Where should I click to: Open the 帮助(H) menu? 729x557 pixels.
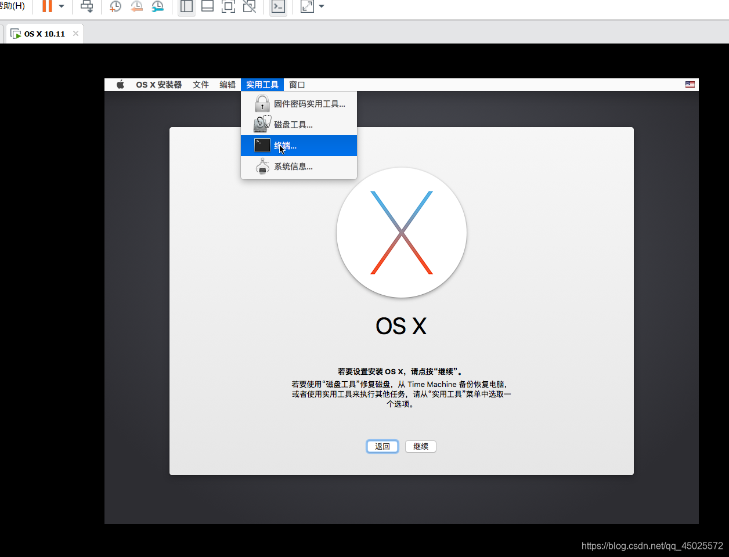tap(12, 6)
